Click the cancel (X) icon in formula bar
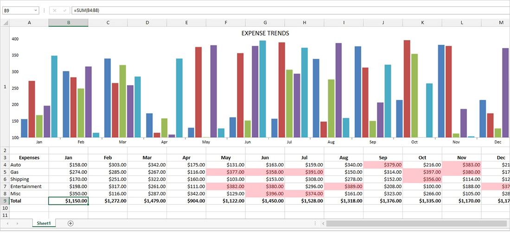The height and width of the screenshot is (235, 510). 55,10
